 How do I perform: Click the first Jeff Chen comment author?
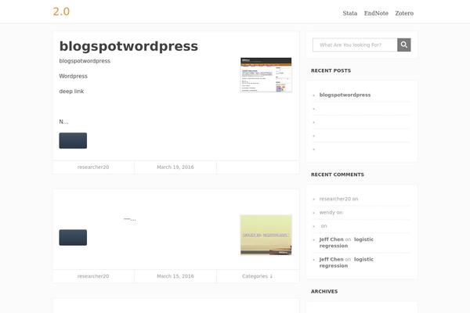331,239
